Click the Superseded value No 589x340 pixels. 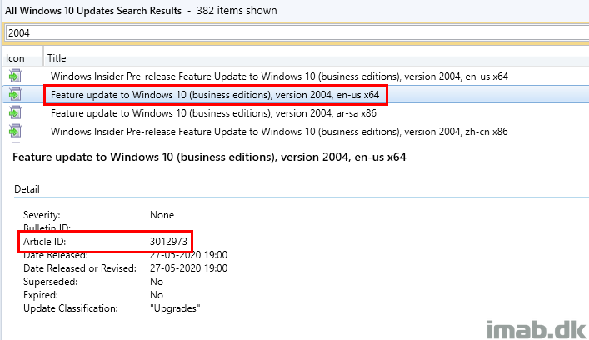157,282
